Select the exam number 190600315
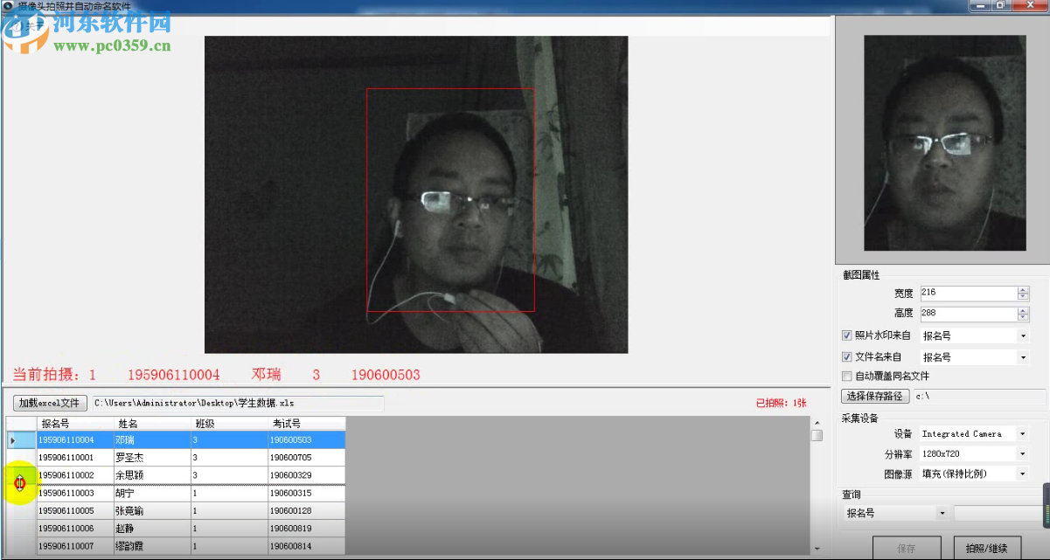Viewport: 1050px width, 560px height. [x=307, y=494]
